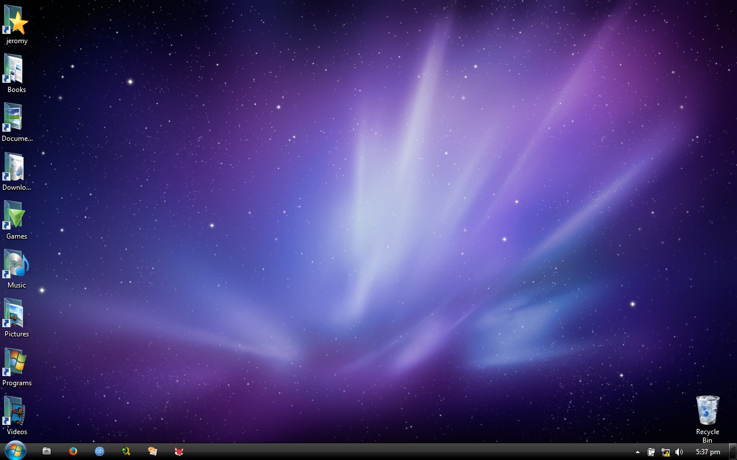Click the Show Desktop button
Image resolution: width=737 pixels, height=460 pixels.
tap(732, 451)
